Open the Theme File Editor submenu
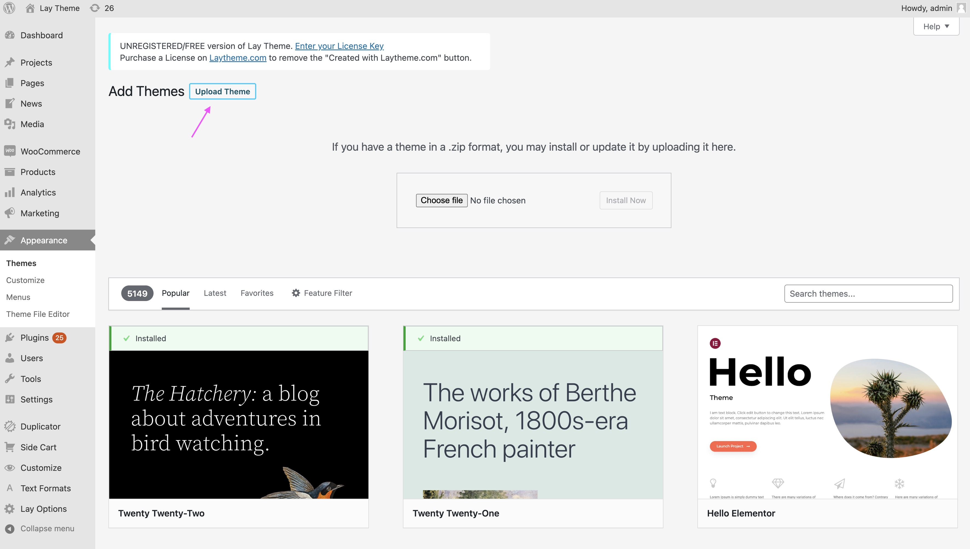970x549 pixels. click(x=38, y=314)
